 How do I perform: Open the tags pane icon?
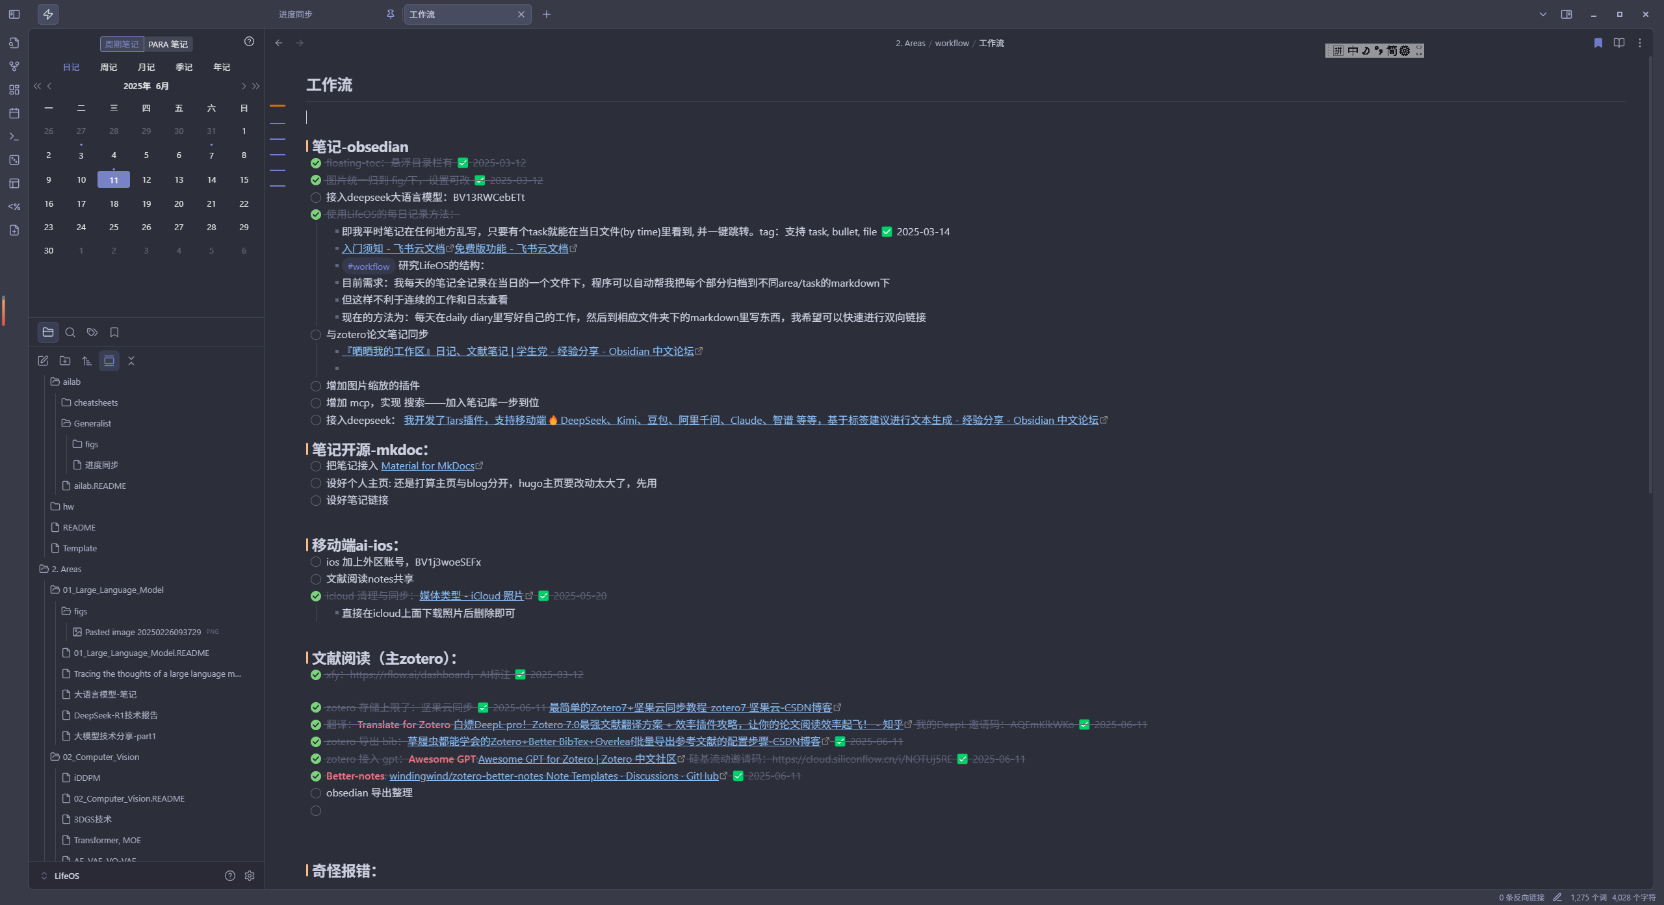pos(92,332)
